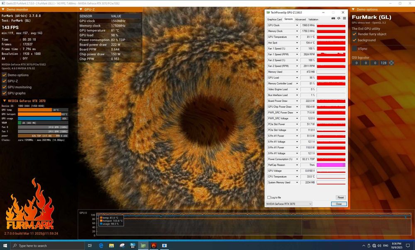Take a GPU-Z screenshot with the camera icon
Viewport: 415px width, 250px height.
point(333,18)
